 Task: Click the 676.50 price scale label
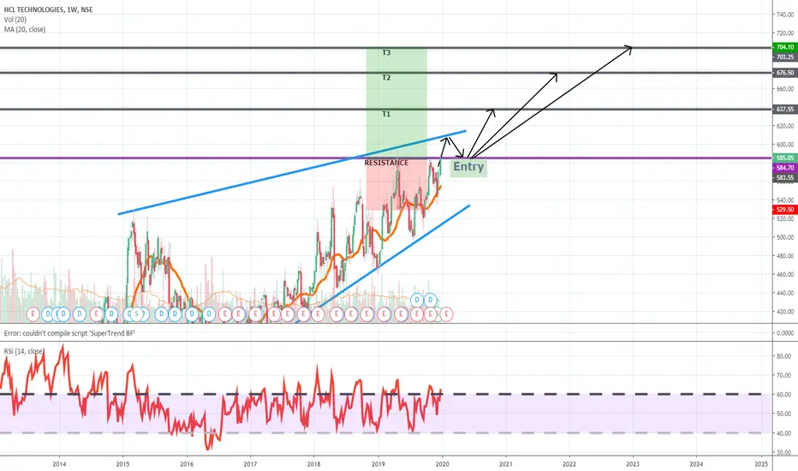point(785,73)
